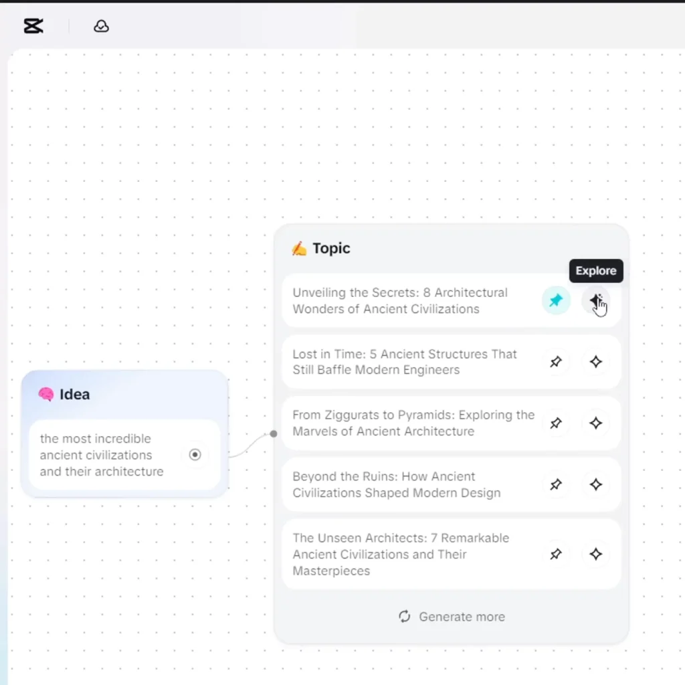Click the brain icon on the Idea card
Screen dimensions: 685x685
pyautogui.click(x=46, y=394)
